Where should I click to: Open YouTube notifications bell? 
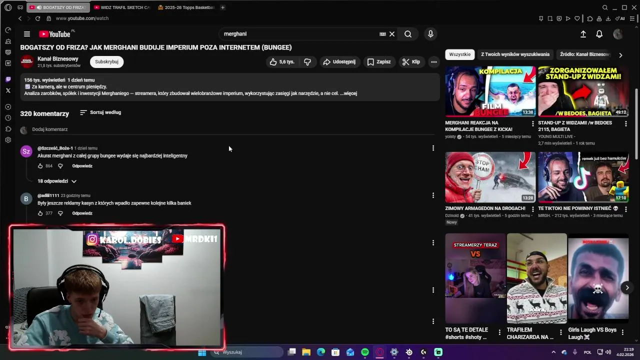coord(599,34)
